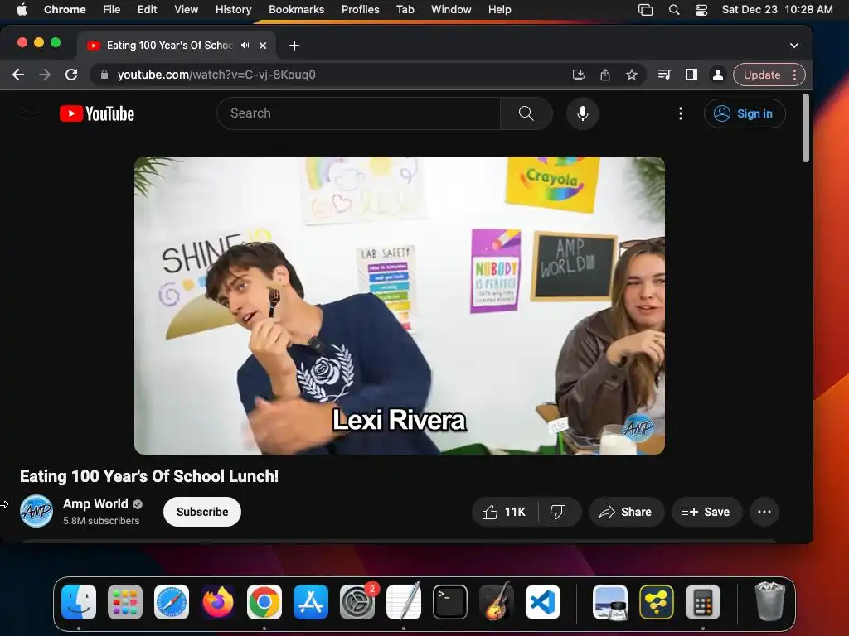Close the Eating 100 Year's tab
Viewport: 849px width, 636px height.
click(263, 46)
